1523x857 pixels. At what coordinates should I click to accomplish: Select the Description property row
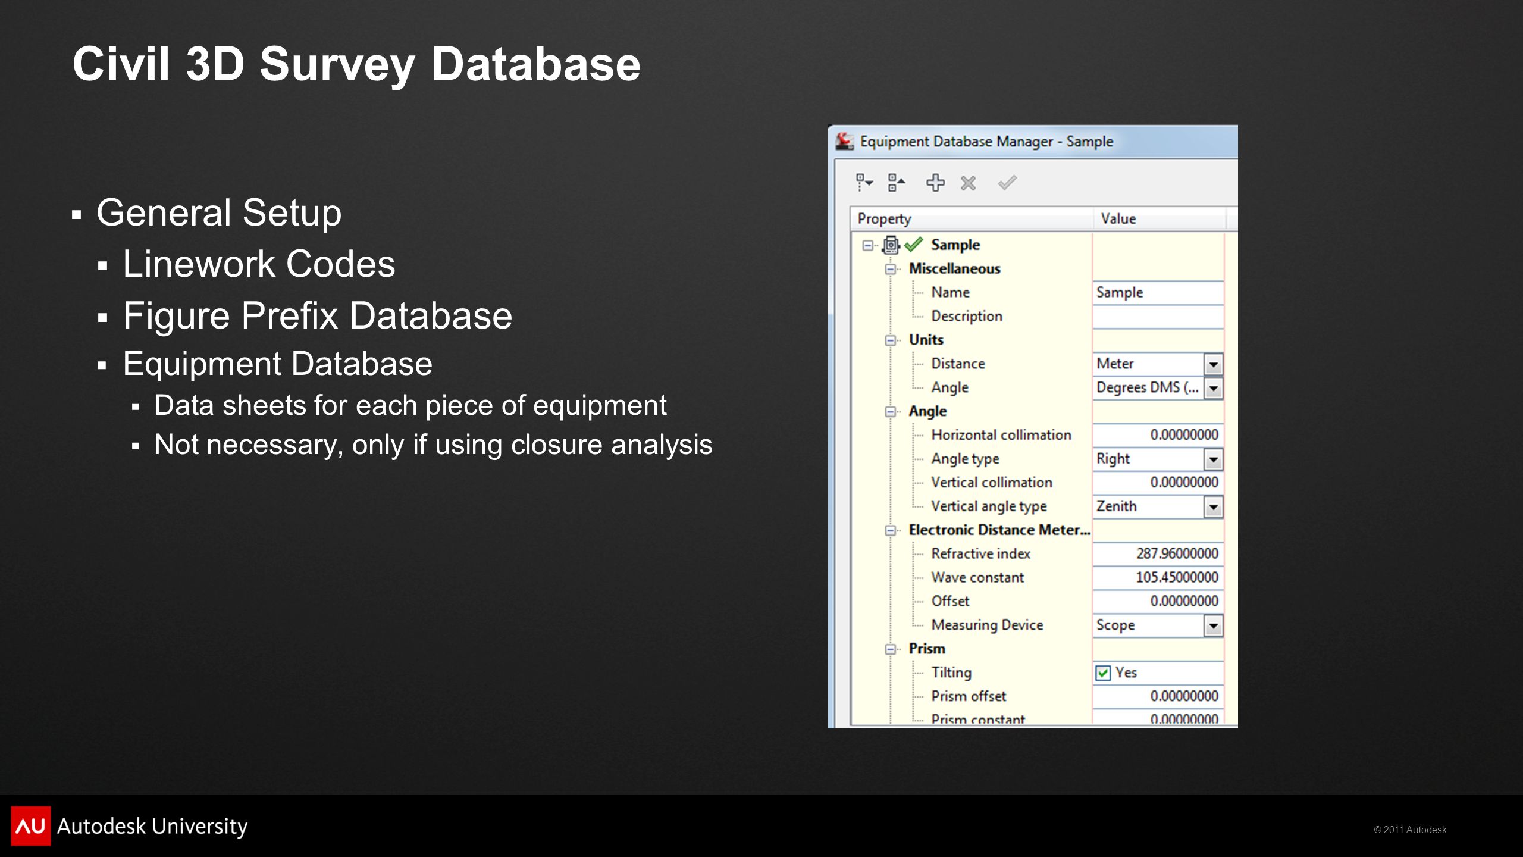pos(967,317)
